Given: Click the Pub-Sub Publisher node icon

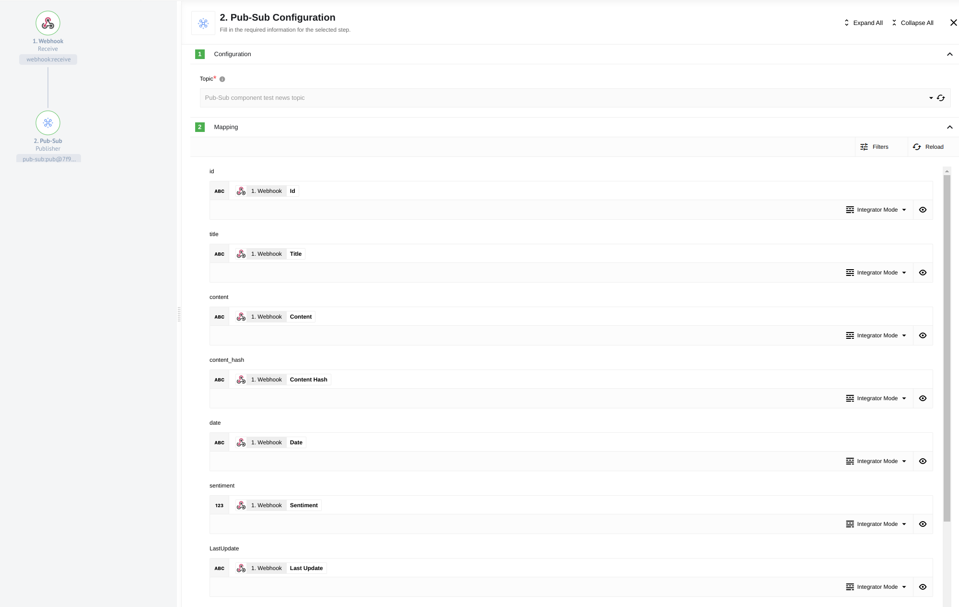Looking at the screenshot, I should (x=47, y=122).
